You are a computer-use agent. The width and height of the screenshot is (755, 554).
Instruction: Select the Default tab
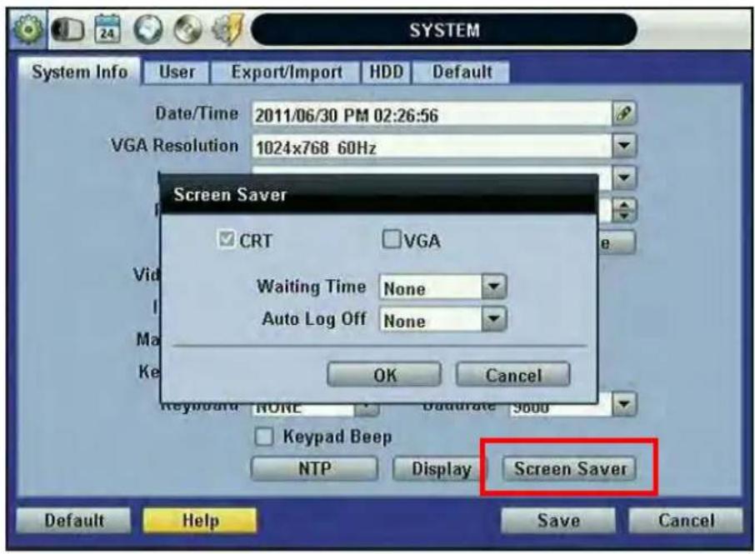[462, 72]
